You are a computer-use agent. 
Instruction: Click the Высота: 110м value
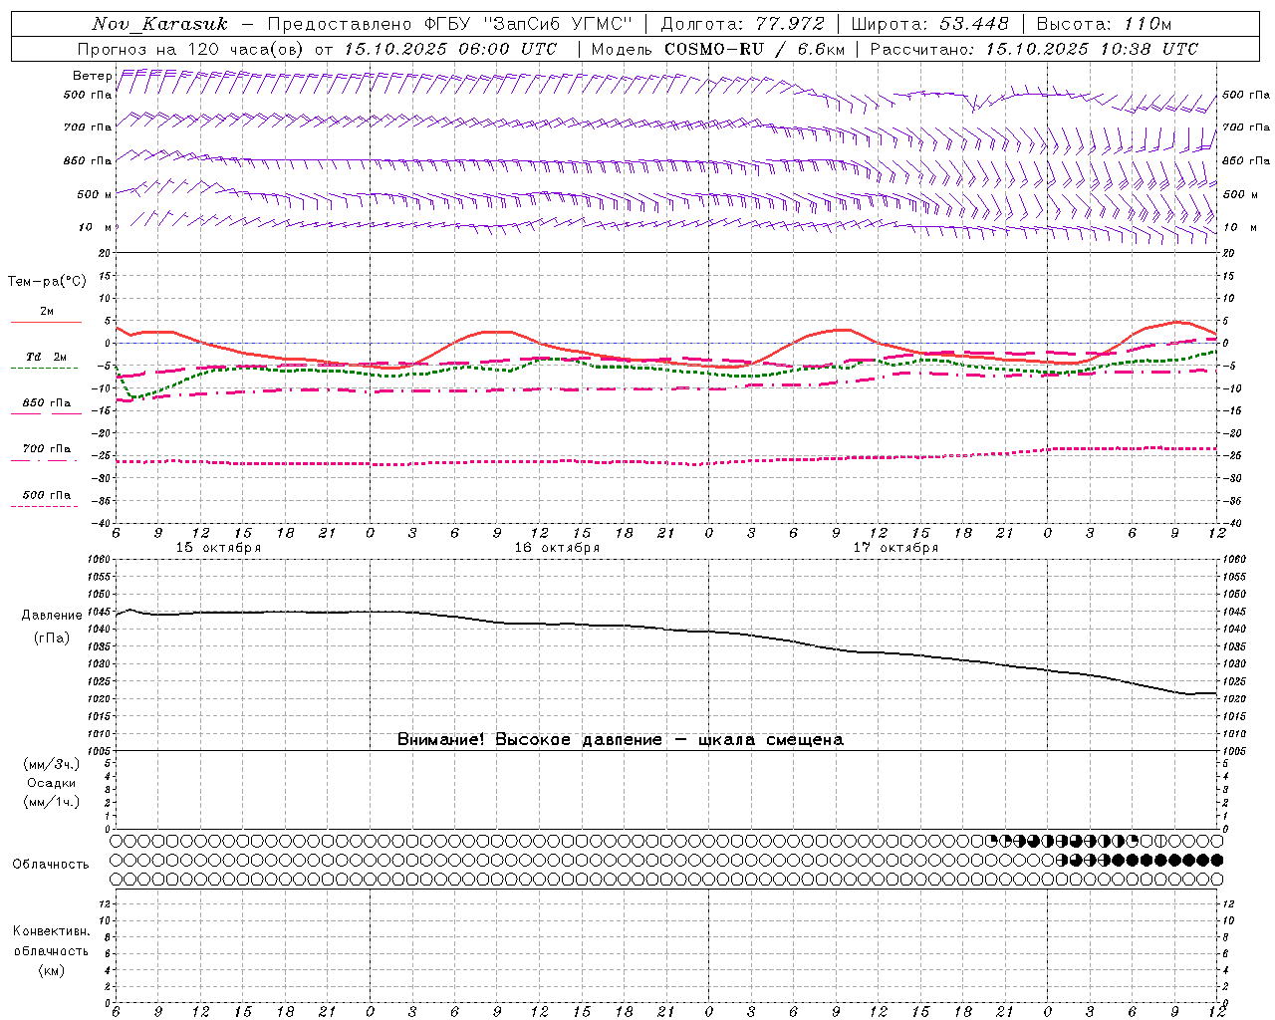pyautogui.click(x=1104, y=24)
